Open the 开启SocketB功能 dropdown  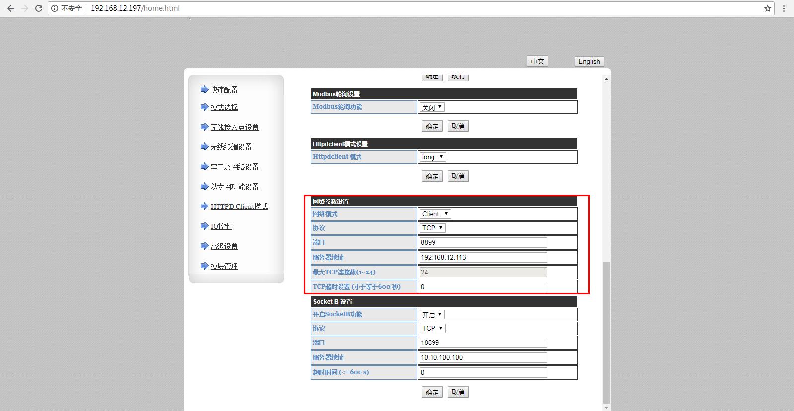(432, 315)
